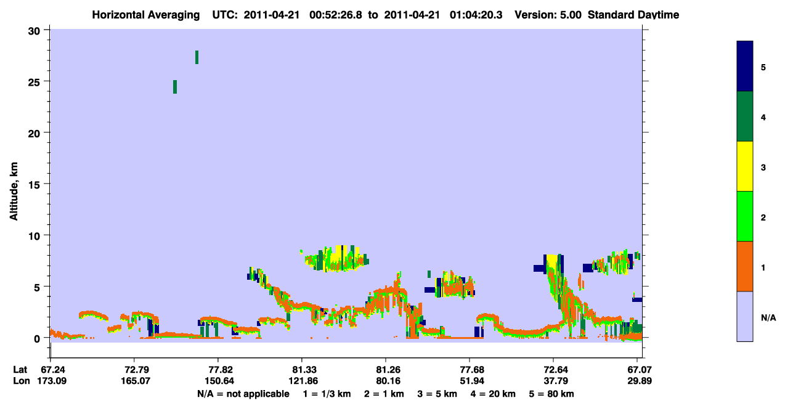Click the latitude value 77.82
The height and width of the screenshot is (411, 801).
[218, 370]
